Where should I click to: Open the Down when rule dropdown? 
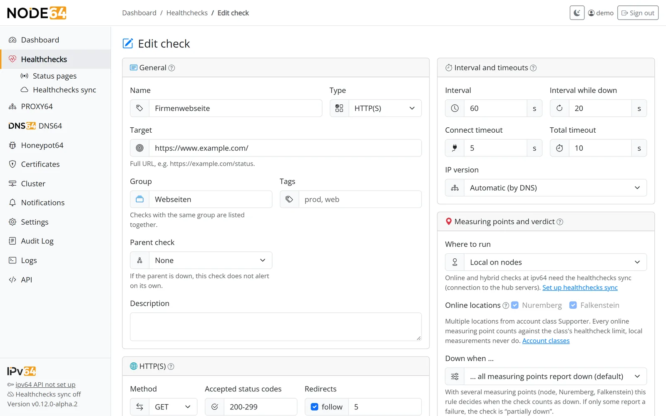tap(555, 376)
